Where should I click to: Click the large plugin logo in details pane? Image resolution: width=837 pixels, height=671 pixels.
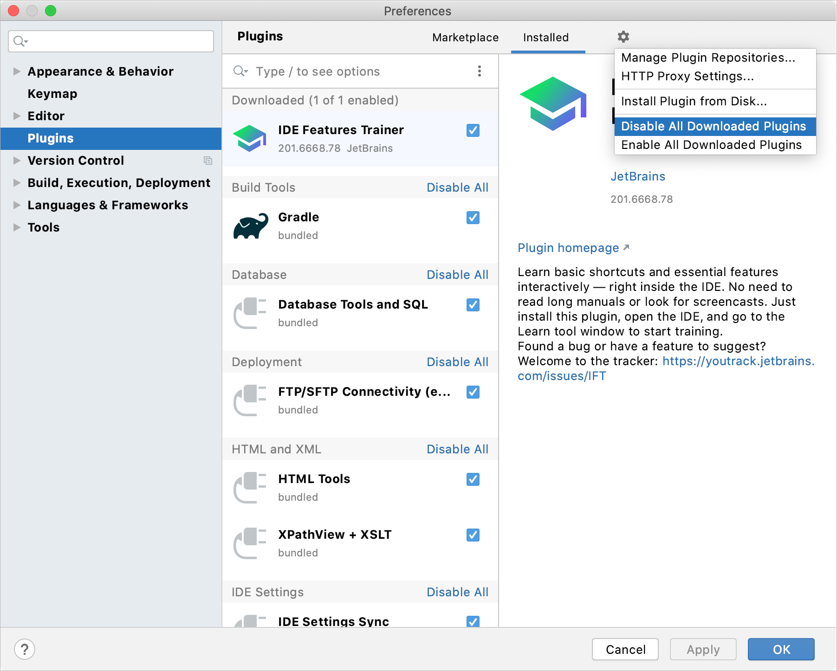552,104
